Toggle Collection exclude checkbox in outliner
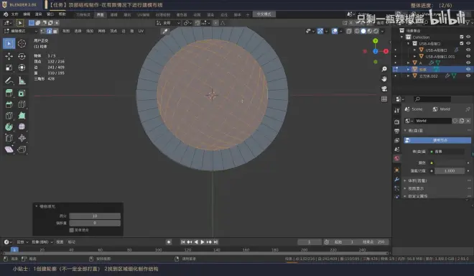 tap(462, 37)
